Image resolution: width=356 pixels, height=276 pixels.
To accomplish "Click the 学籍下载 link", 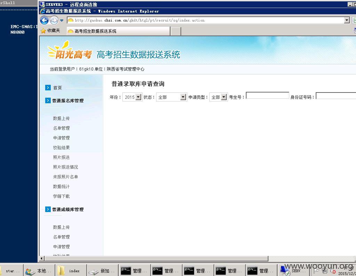I will coord(61,196).
